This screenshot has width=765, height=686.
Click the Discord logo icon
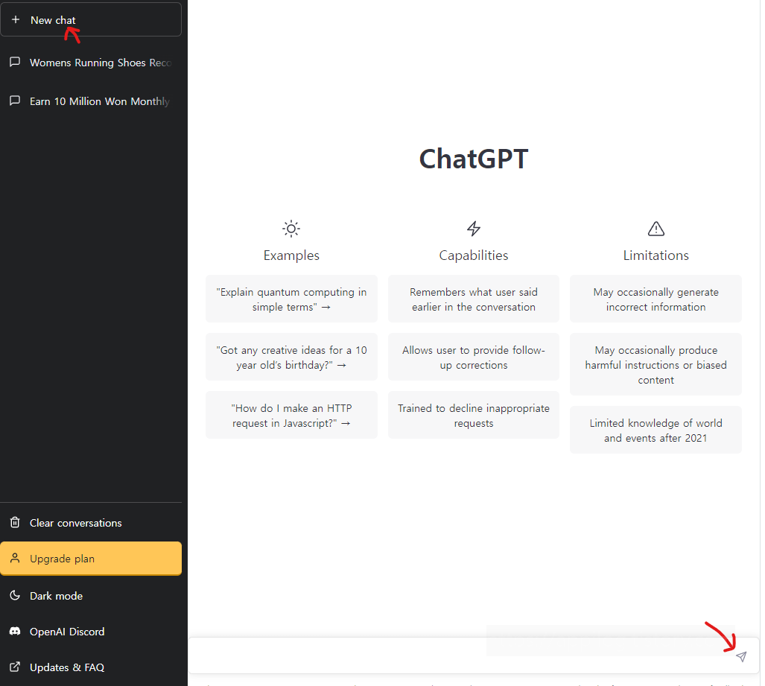click(x=15, y=631)
